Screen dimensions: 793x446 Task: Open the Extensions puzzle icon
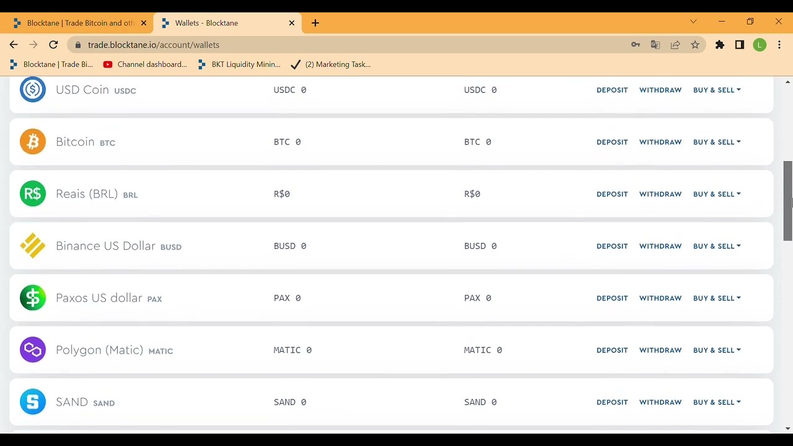point(720,45)
